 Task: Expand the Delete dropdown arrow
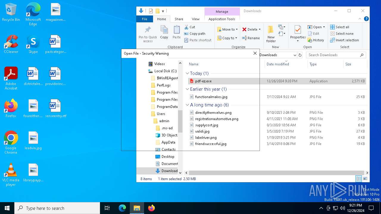260,29
